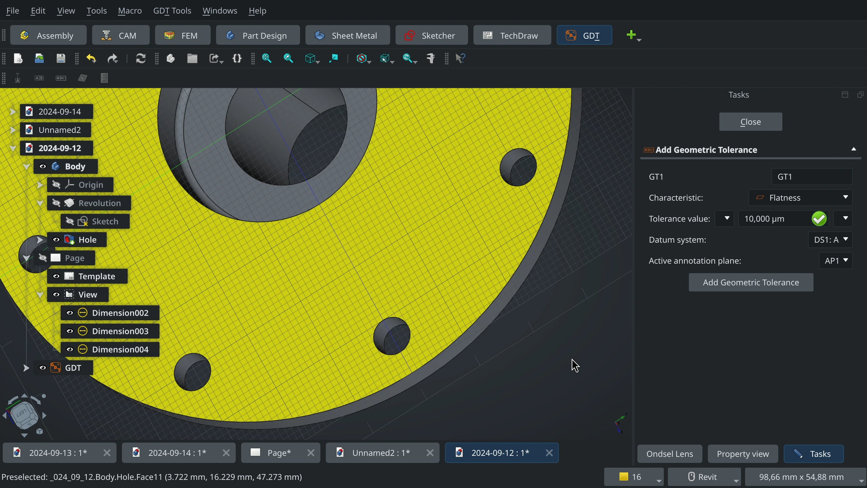Open the measure caliper tool
The height and width of the screenshot is (488, 867).
pos(430,58)
